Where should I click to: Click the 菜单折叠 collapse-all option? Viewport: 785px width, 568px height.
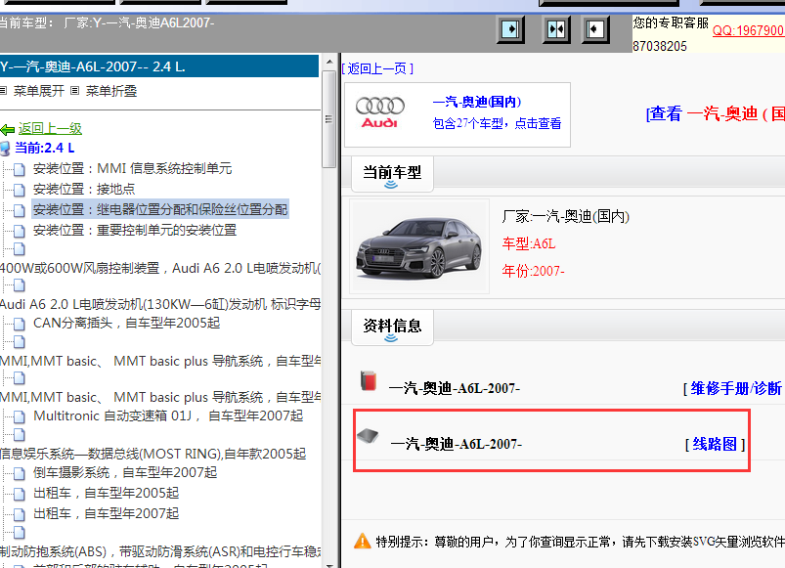(x=111, y=91)
